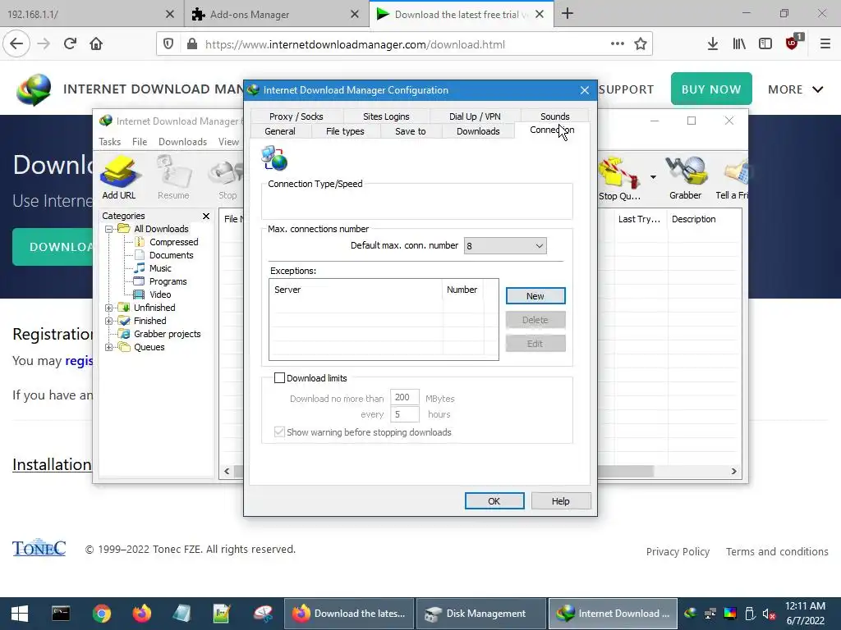Click the BUY NOW button on webpage
Image resolution: width=841 pixels, height=630 pixels.
pos(711,89)
